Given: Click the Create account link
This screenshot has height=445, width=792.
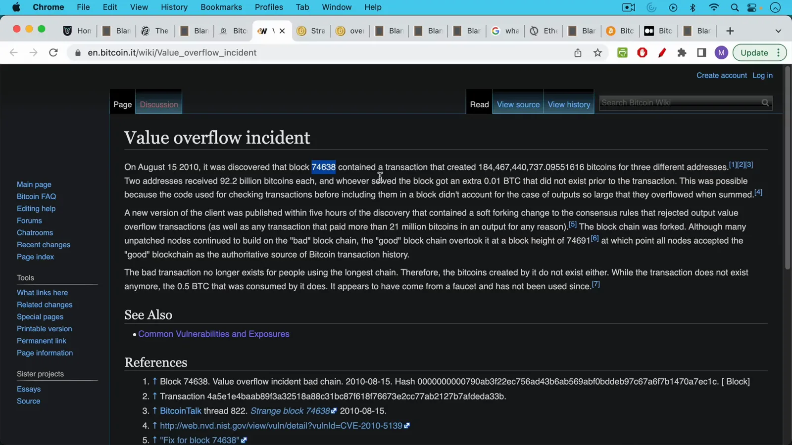Looking at the screenshot, I should (722, 75).
